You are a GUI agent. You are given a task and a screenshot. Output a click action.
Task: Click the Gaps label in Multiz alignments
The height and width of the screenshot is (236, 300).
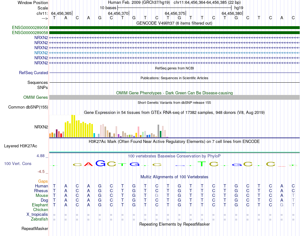[x=43, y=181]
